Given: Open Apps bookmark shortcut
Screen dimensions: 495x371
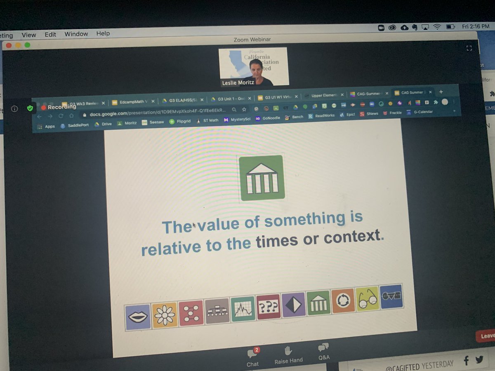Looking at the screenshot, I should [x=46, y=127].
